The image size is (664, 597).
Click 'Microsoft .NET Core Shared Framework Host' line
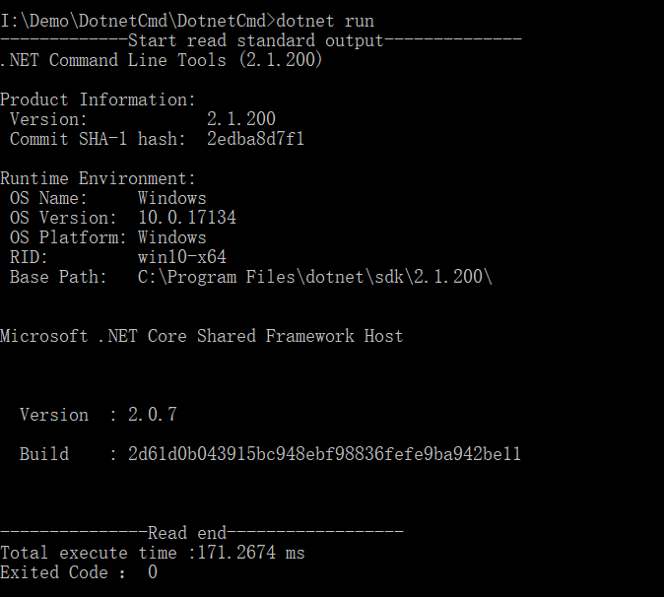coord(202,336)
